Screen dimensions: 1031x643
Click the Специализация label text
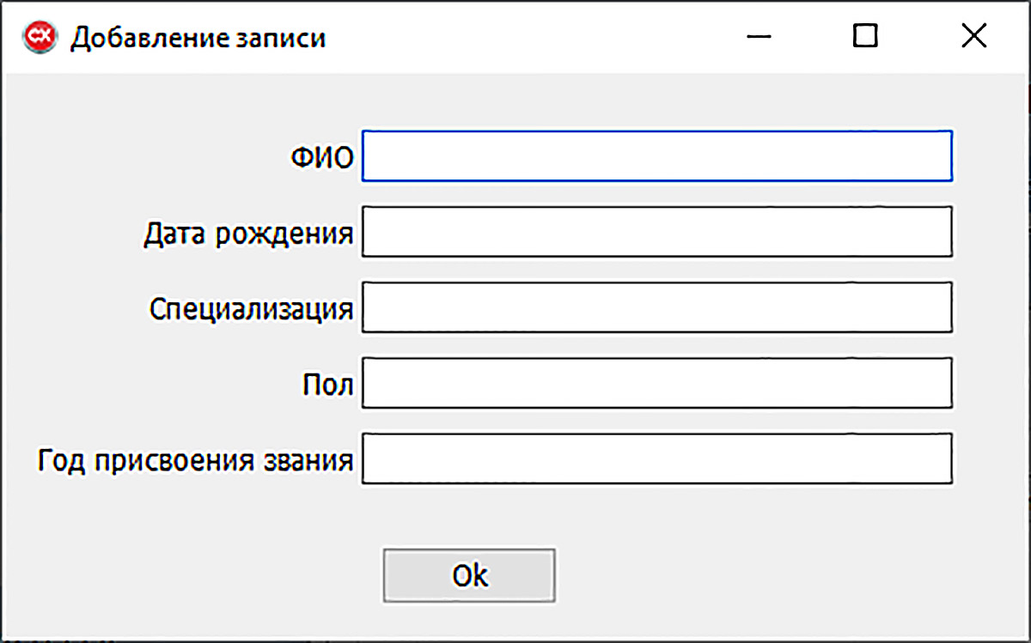click(251, 309)
